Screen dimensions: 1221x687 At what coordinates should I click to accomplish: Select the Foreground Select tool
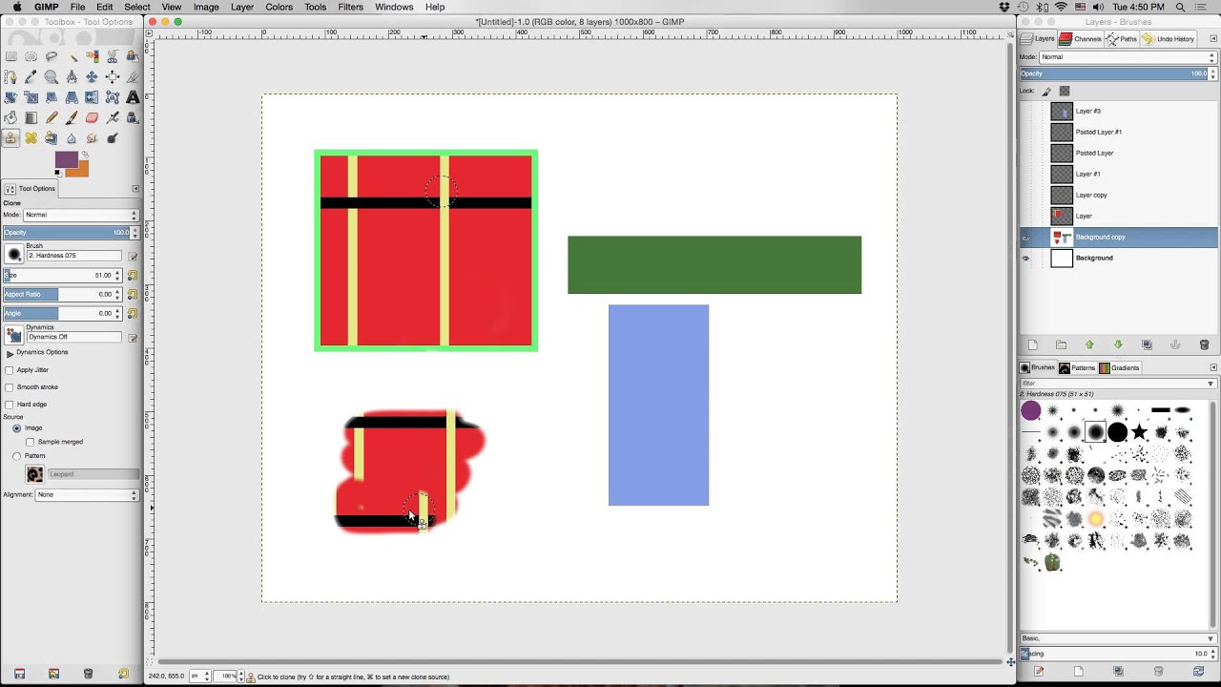click(133, 56)
